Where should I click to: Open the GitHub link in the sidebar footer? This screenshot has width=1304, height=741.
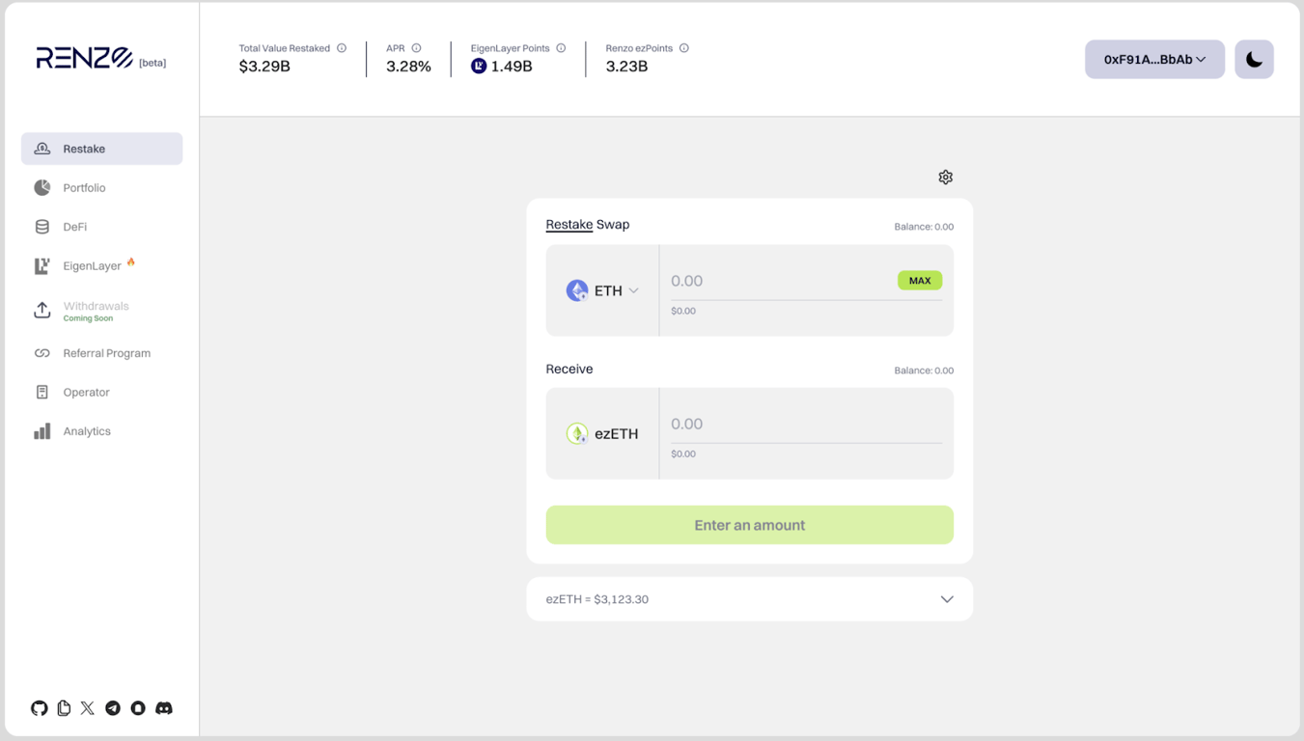click(39, 708)
